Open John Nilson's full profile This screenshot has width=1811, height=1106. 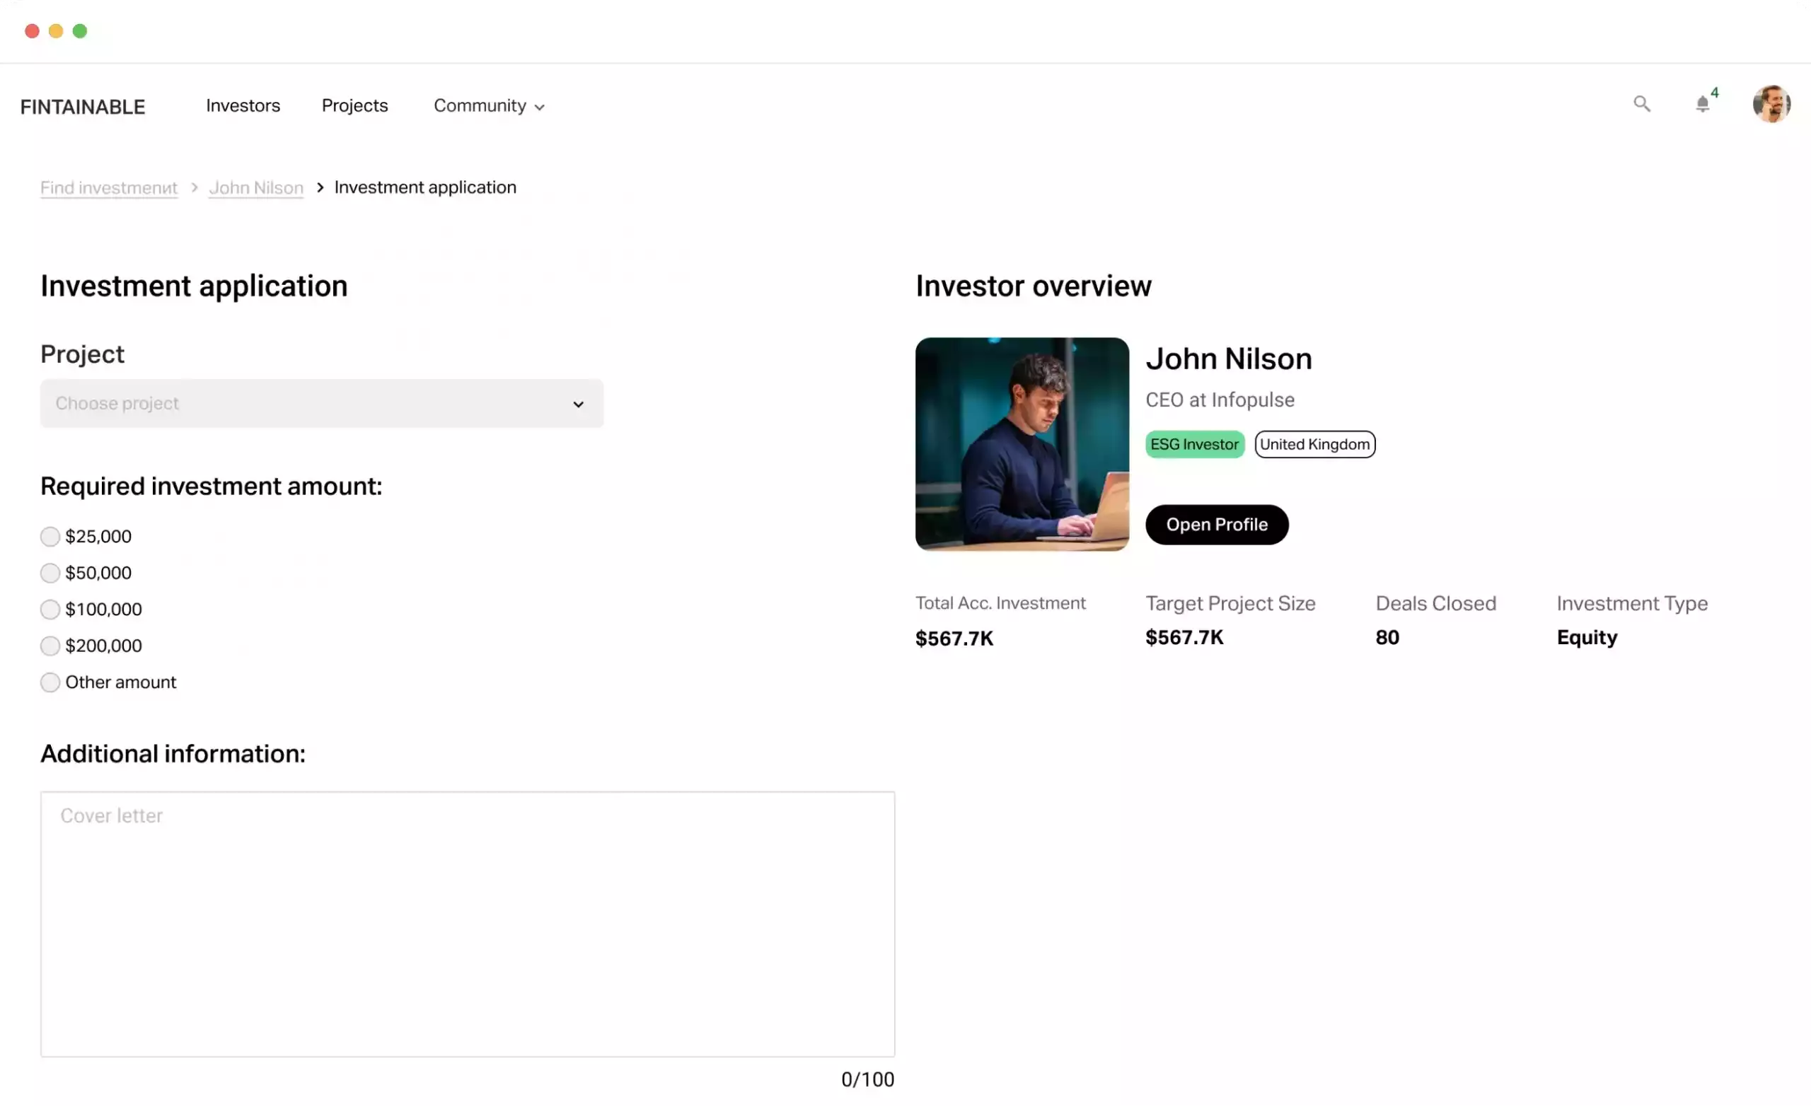1216,524
